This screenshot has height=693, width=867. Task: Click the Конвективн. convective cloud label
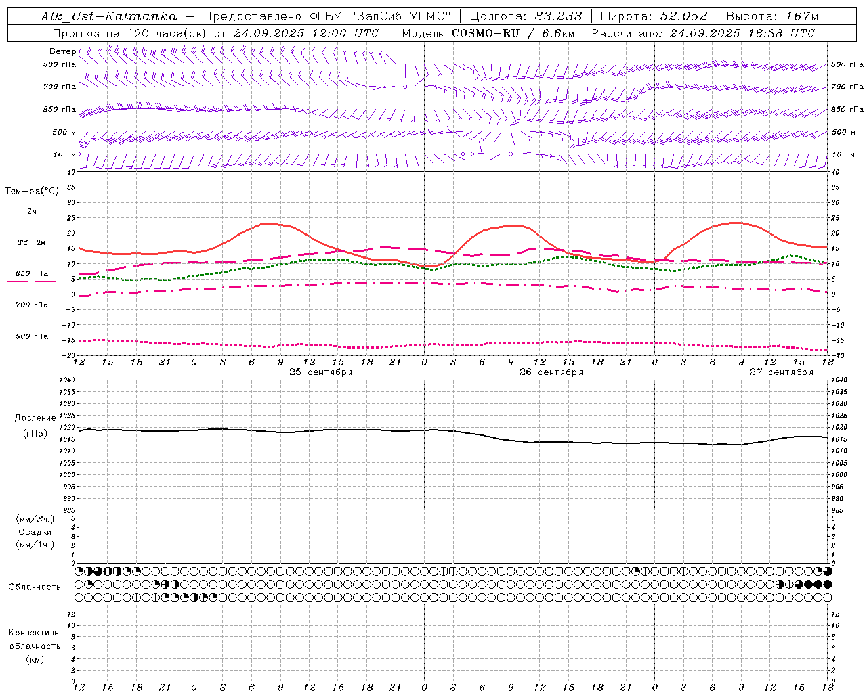coord(35,633)
